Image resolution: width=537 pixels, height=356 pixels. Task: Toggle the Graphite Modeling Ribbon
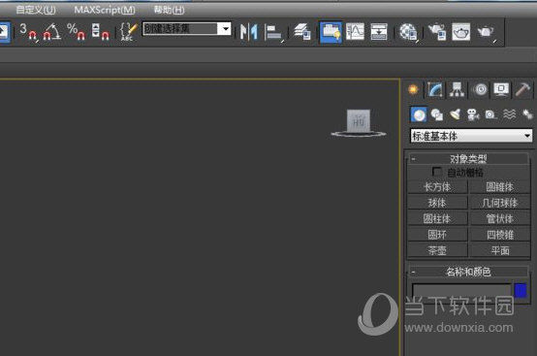click(x=331, y=32)
